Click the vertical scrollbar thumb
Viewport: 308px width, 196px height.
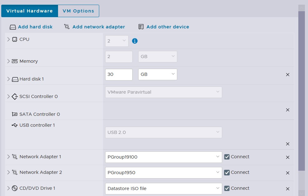pos(301,91)
